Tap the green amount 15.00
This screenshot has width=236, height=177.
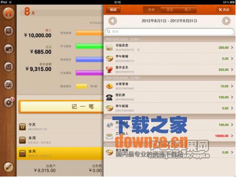coord(224,86)
